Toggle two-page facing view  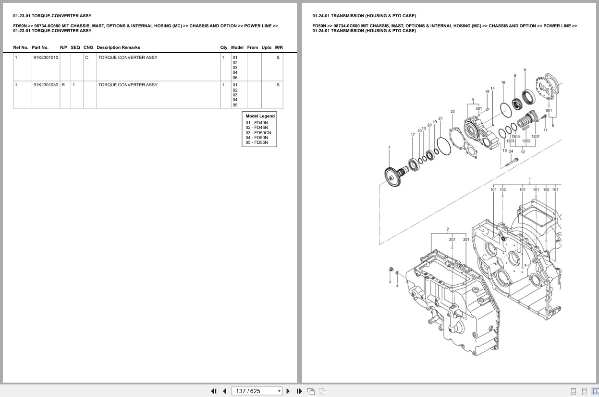(595, 391)
